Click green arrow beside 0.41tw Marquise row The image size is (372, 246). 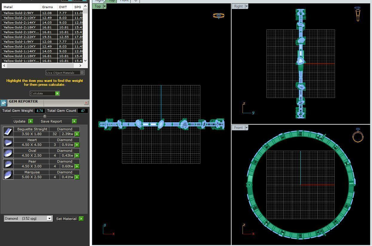pos(77,177)
